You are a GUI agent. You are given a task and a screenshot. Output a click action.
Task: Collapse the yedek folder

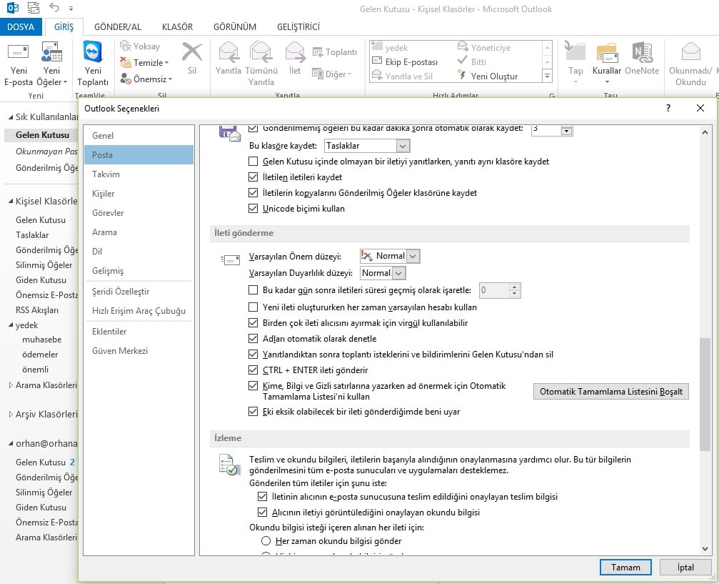[x=11, y=325]
